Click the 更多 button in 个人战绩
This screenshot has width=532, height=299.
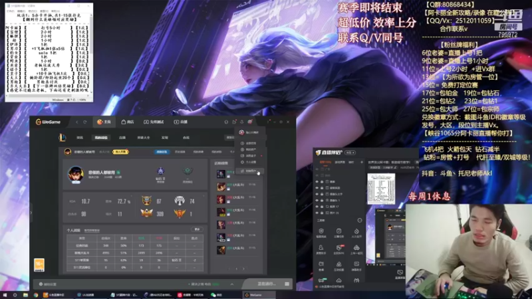pos(197,229)
